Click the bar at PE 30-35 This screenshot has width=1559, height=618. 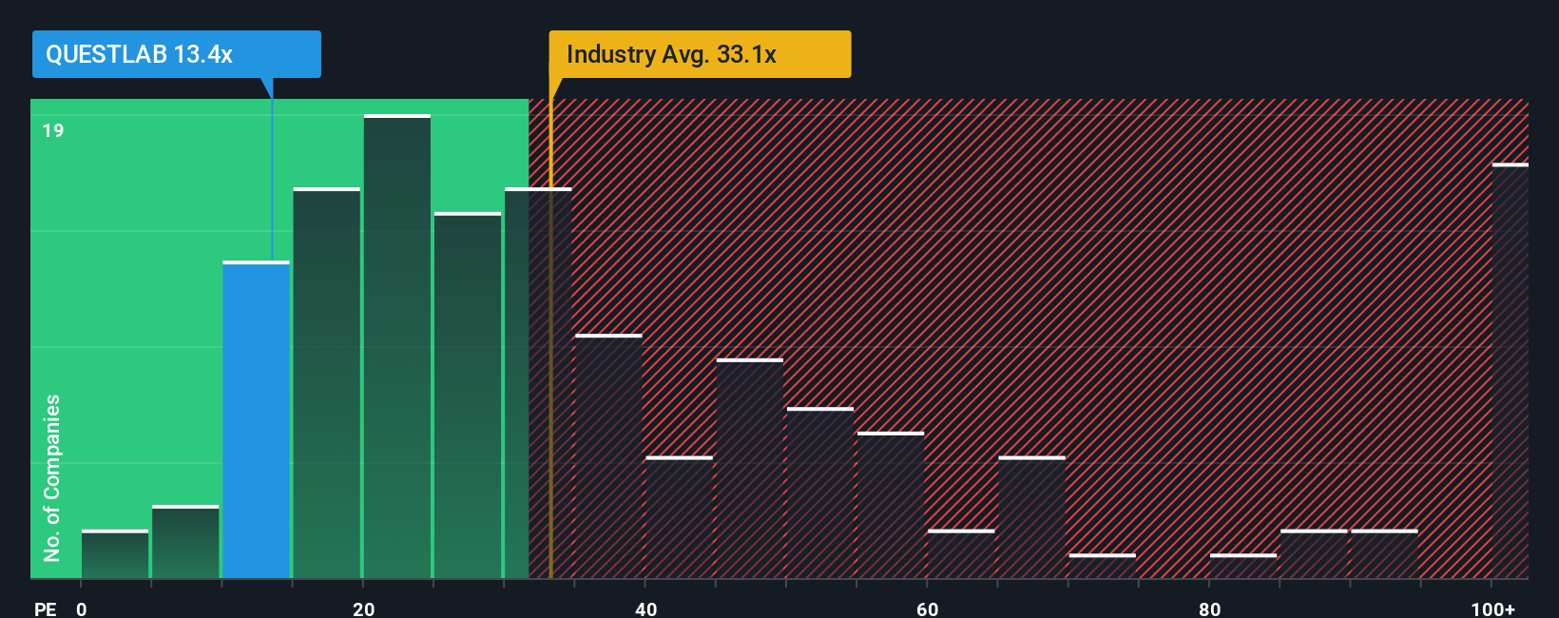point(538,383)
